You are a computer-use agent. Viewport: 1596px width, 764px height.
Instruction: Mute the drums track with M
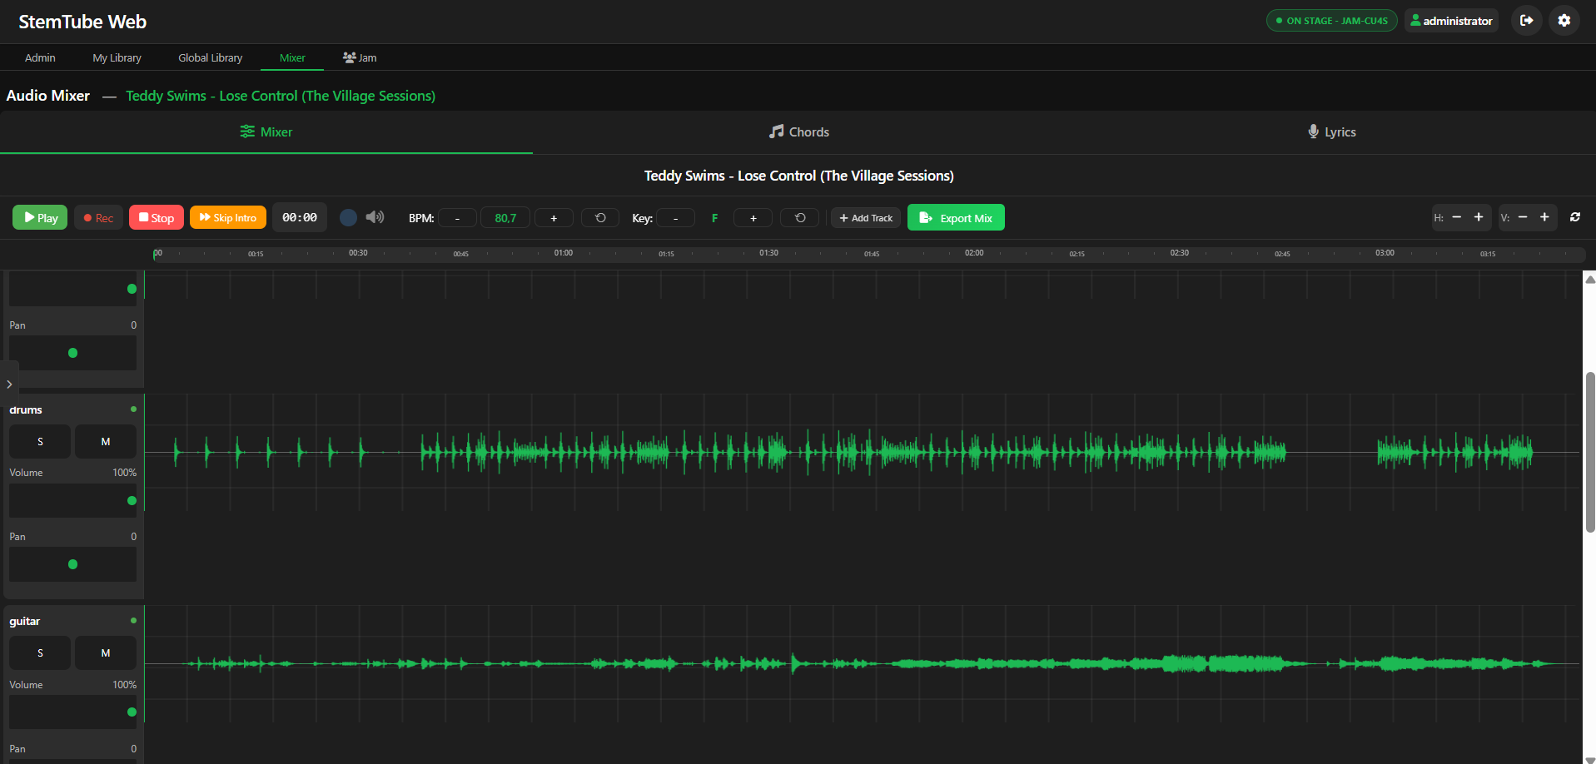click(x=106, y=442)
